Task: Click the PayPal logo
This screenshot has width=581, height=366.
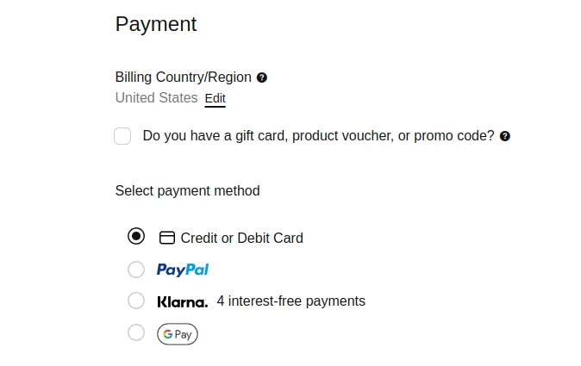Action: (183, 270)
